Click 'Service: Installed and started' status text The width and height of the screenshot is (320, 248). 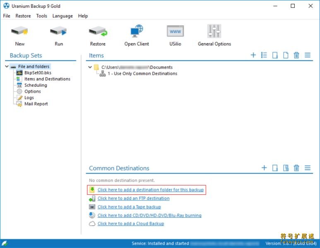160,243
